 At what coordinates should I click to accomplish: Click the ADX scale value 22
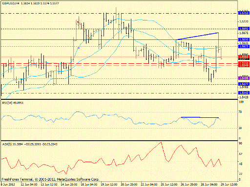click(x=240, y=174)
